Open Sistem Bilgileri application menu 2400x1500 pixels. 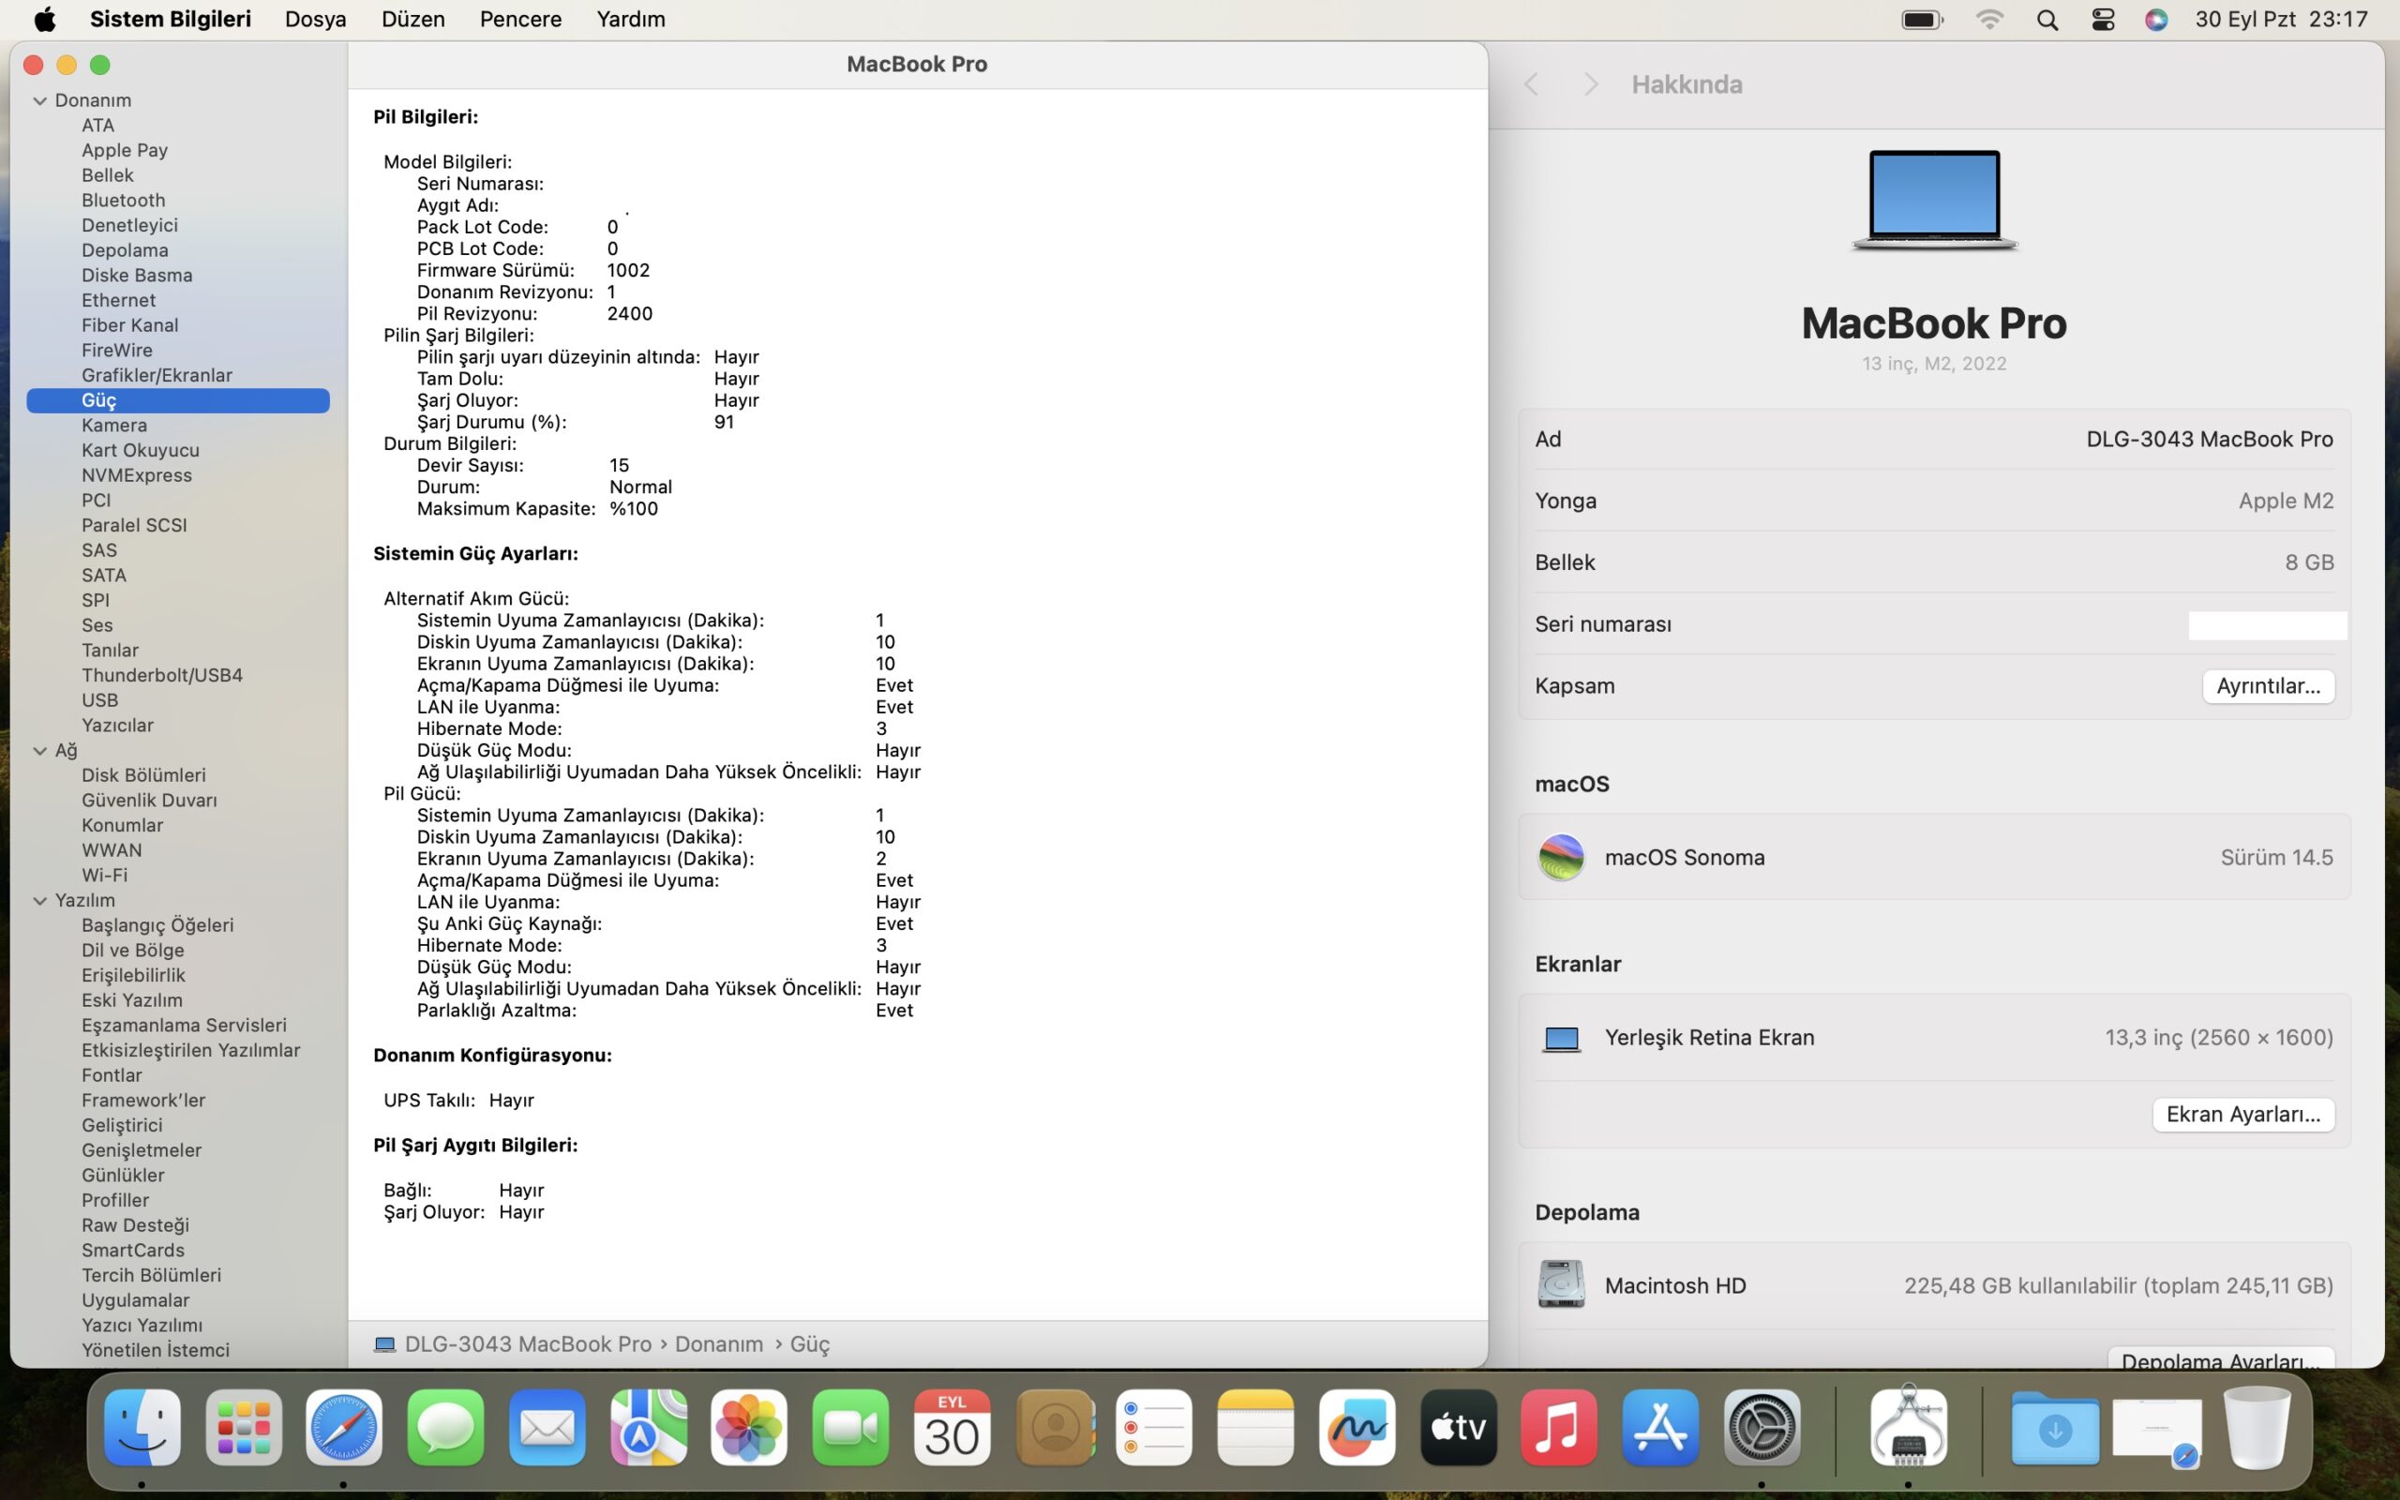[171, 19]
